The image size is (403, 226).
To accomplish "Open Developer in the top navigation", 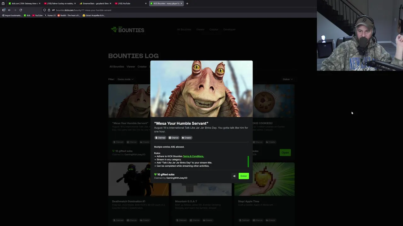I will coord(229,30).
